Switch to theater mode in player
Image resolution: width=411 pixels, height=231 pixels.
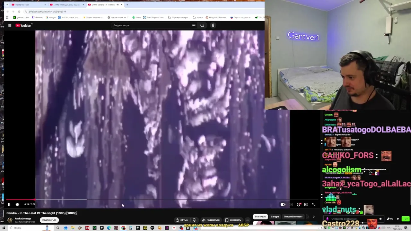click(x=306, y=204)
